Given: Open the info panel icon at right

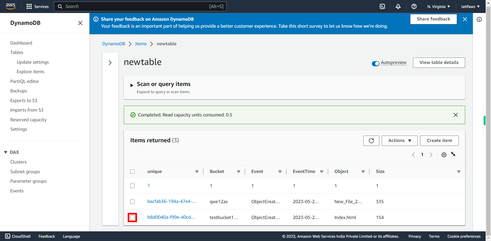Looking at the screenshot, I should pyautogui.click(x=479, y=19).
